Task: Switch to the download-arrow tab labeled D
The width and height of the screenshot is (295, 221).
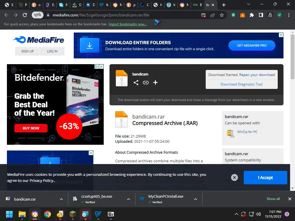Action: (77, 5)
